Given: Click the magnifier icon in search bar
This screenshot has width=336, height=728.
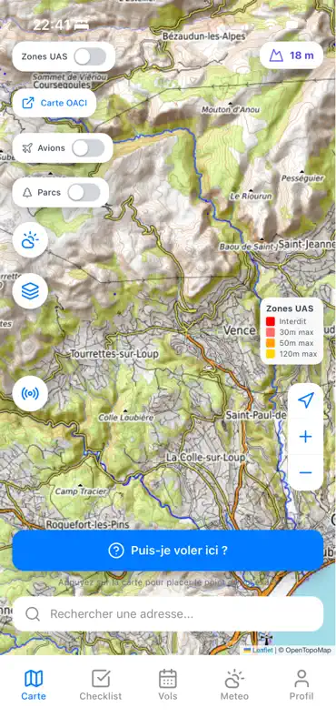Looking at the screenshot, I should pos(33,613).
